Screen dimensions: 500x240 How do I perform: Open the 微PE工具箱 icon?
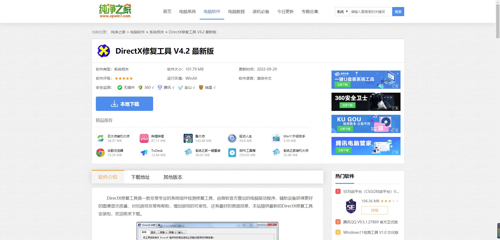point(232,153)
